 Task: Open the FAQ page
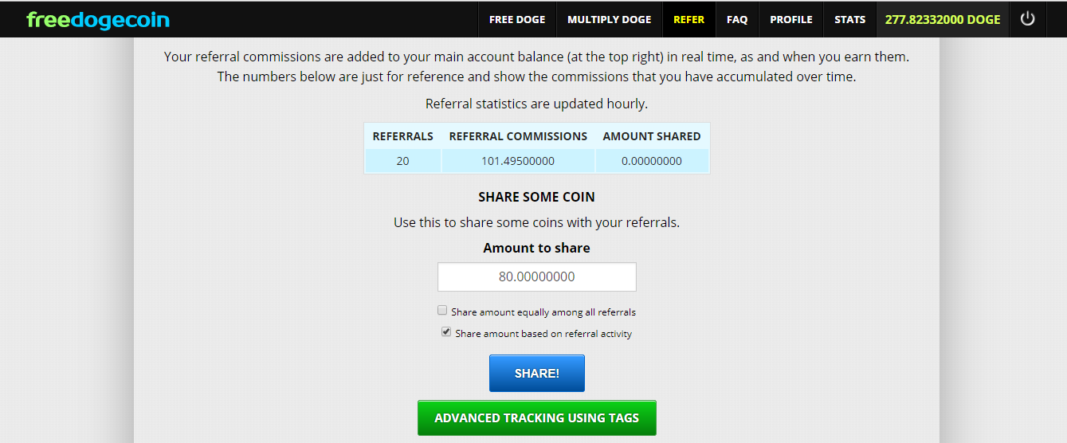[x=737, y=19]
